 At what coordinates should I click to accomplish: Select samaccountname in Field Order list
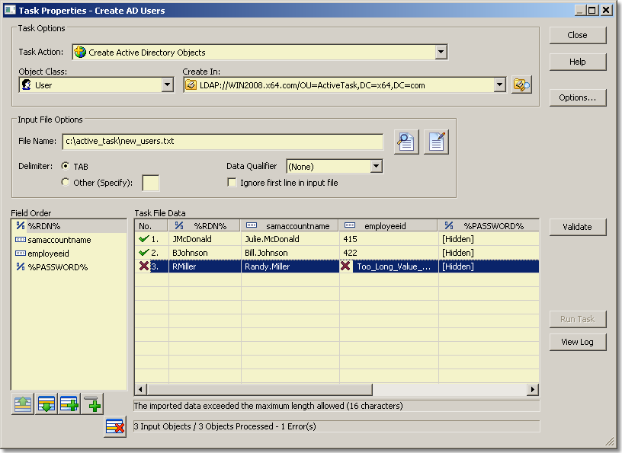pyautogui.click(x=59, y=240)
